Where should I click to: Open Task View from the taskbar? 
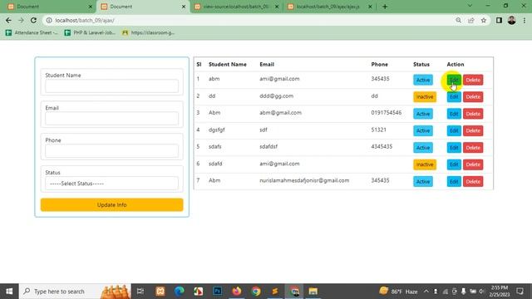[140, 292]
